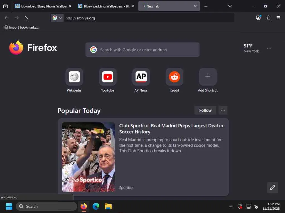Image resolution: width=285 pixels, height=213 pixels.
Task: Open the Club Sportico article thumbnail image
Action: [x=88, y=157]
